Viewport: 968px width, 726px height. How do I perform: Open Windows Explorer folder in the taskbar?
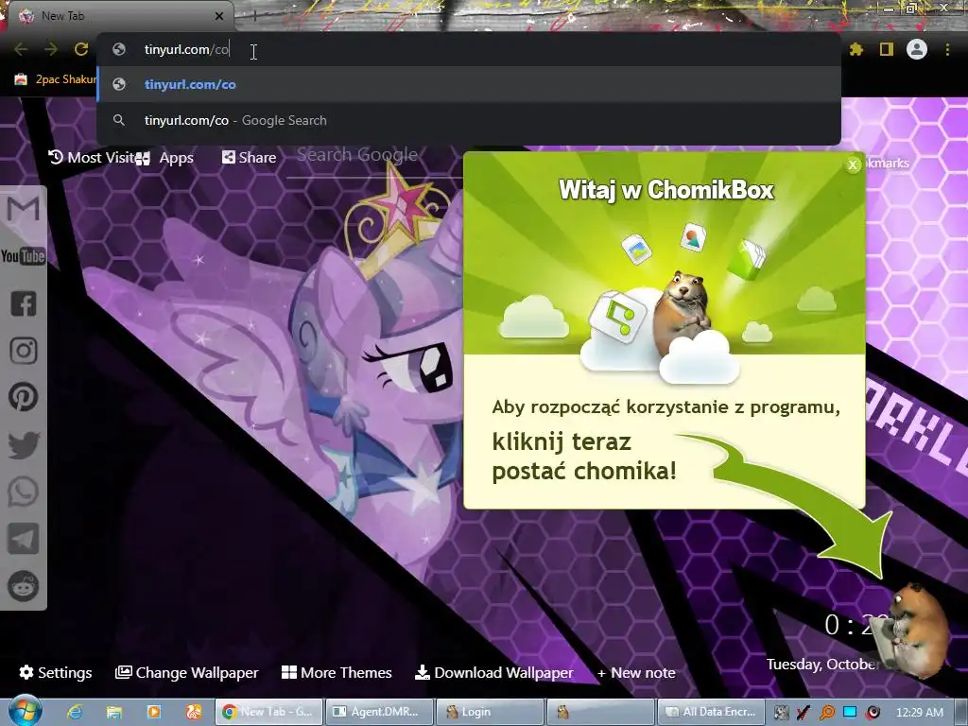pos(114,712)
